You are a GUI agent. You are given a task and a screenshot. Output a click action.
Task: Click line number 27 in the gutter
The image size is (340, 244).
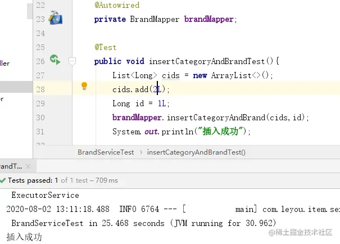pos(40,75)
